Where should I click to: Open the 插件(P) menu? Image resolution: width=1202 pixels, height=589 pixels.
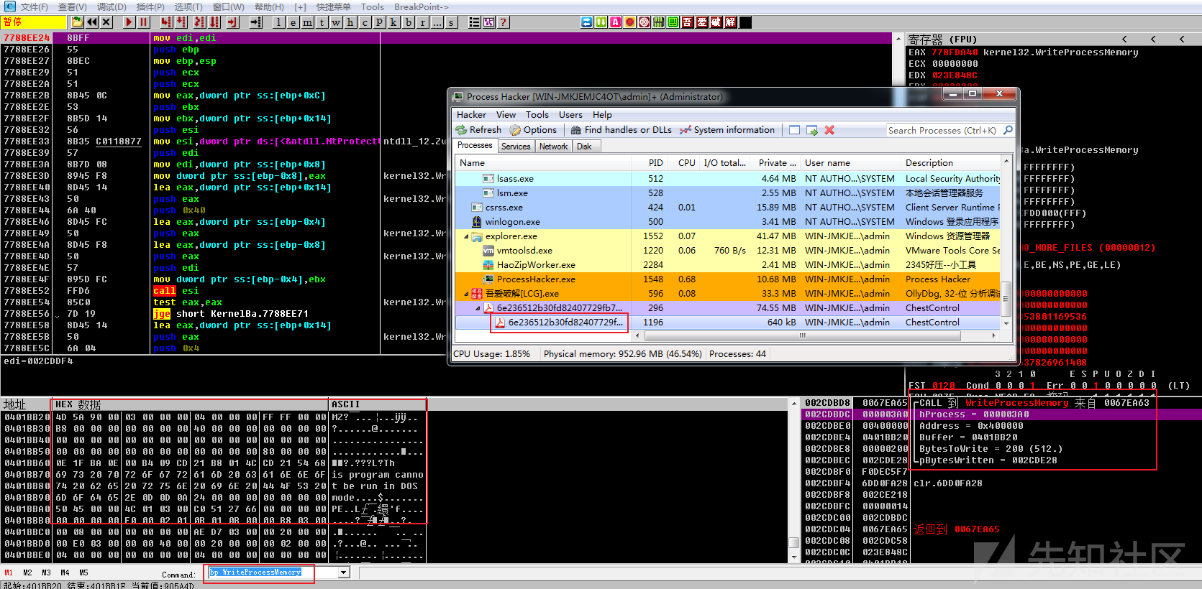coord(150,7)
